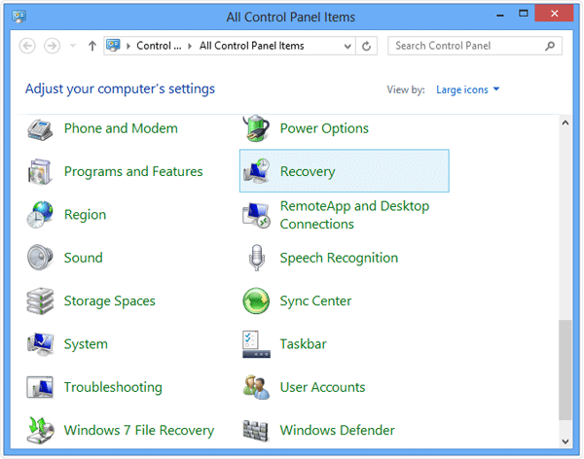
Task: Open the User Accounts icon
Action: click(256, 387)
